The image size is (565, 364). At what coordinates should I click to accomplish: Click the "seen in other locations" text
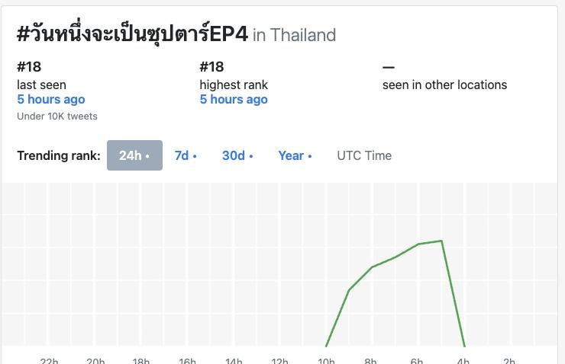pos(444,85)
